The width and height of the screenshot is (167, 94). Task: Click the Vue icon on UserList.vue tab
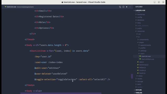pyautogui.click(x=5, y=7)
